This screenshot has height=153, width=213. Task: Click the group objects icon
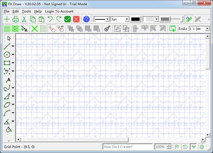(117, 29)
